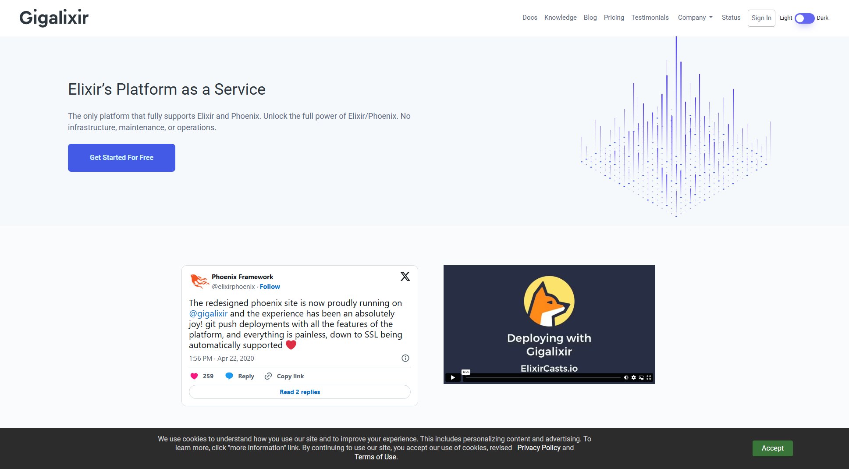Follow Phoenix Framework on X
This screenshot has width=849, height=469.
pyautogui.click(x=270, y=287)
